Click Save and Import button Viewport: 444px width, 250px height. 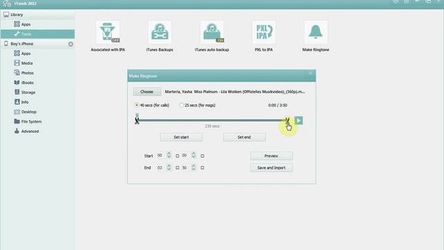271,168
